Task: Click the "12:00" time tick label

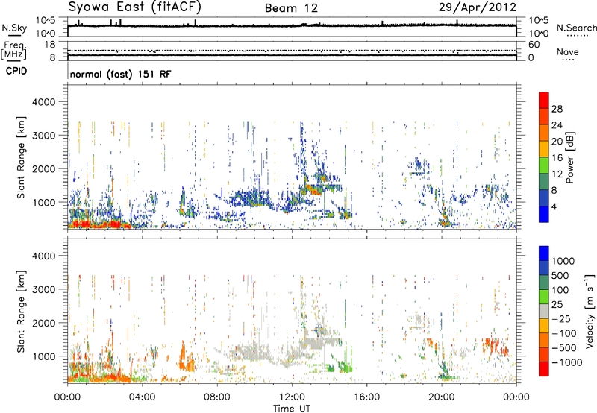Action: [292, 397]
